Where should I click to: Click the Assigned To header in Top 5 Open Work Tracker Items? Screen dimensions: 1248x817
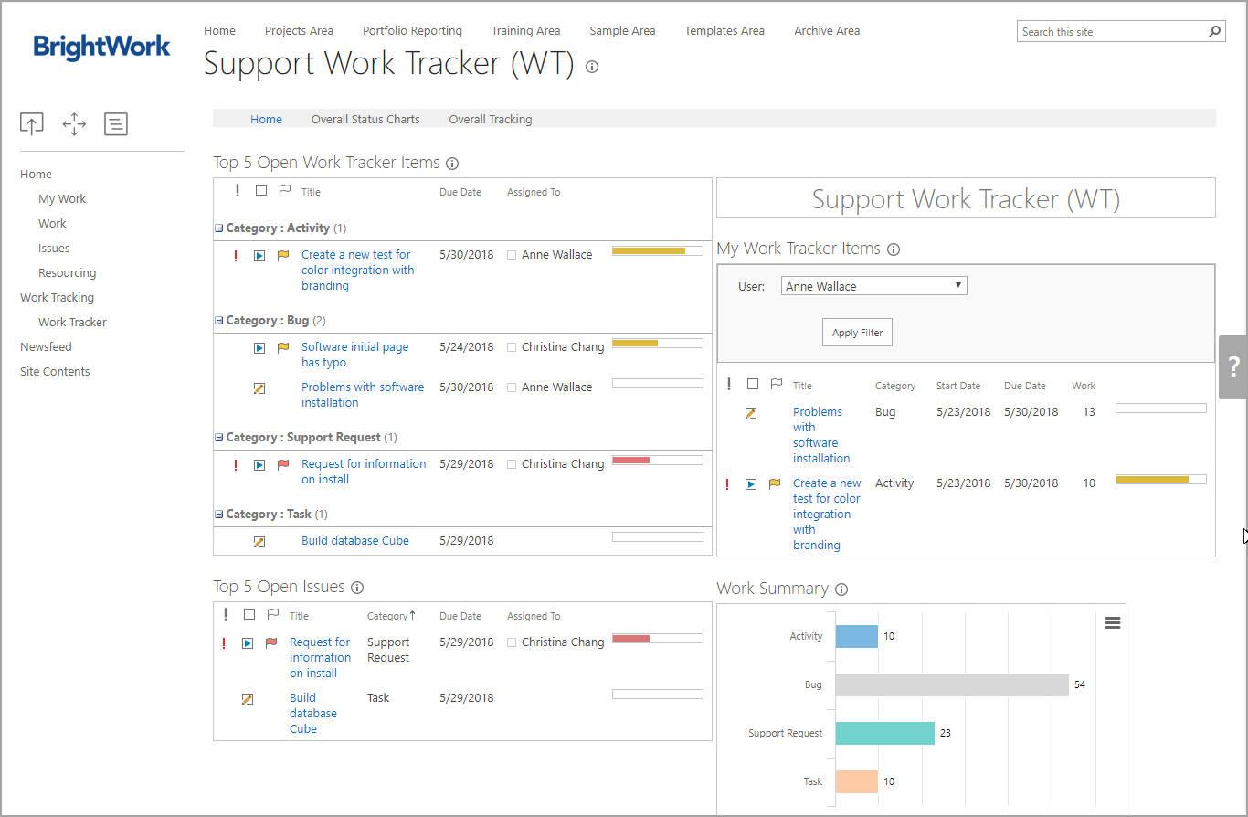[x=534, y=192]
